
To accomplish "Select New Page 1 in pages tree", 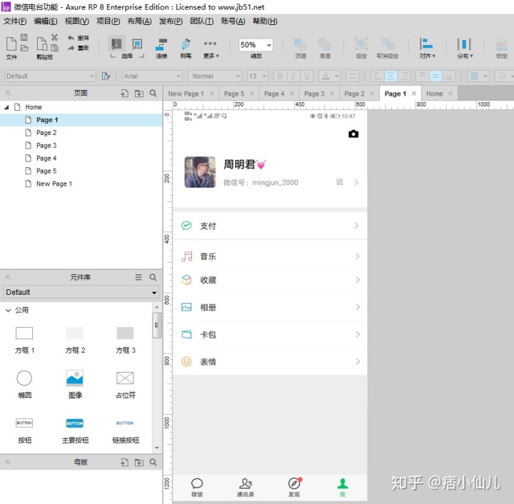I will pos(54,184).
